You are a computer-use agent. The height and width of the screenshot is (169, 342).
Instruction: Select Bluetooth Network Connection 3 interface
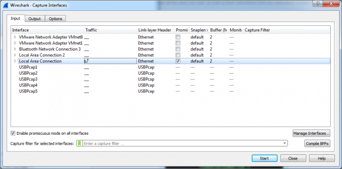coord(50,49)
